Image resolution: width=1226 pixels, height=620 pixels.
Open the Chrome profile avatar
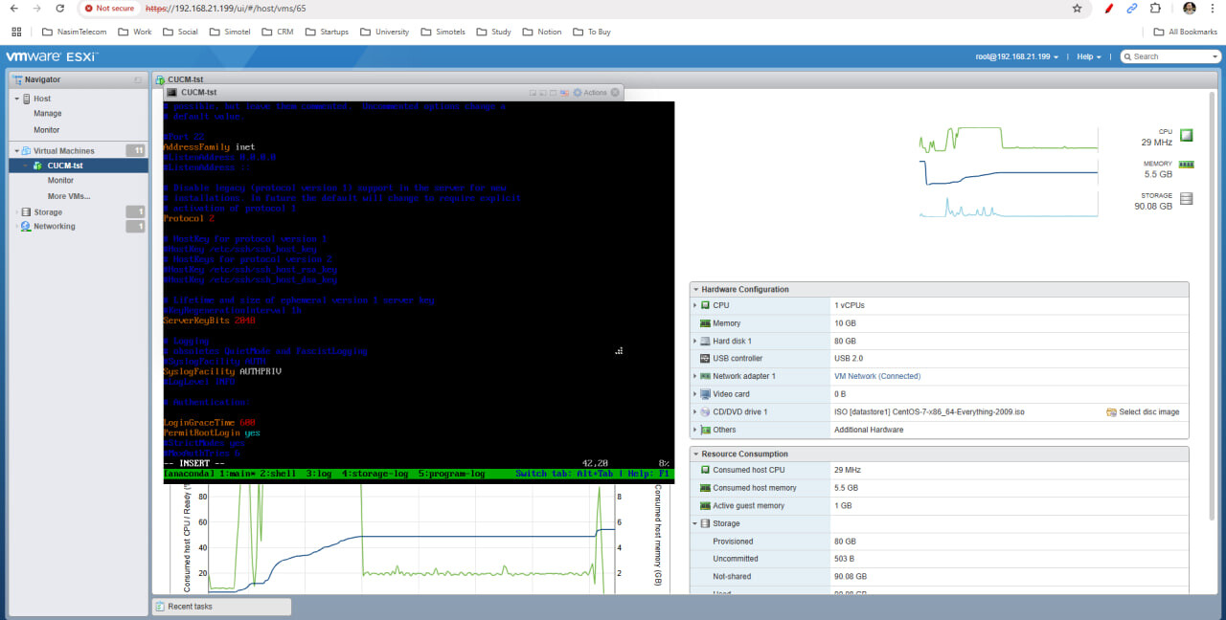tap(1189, 8)
